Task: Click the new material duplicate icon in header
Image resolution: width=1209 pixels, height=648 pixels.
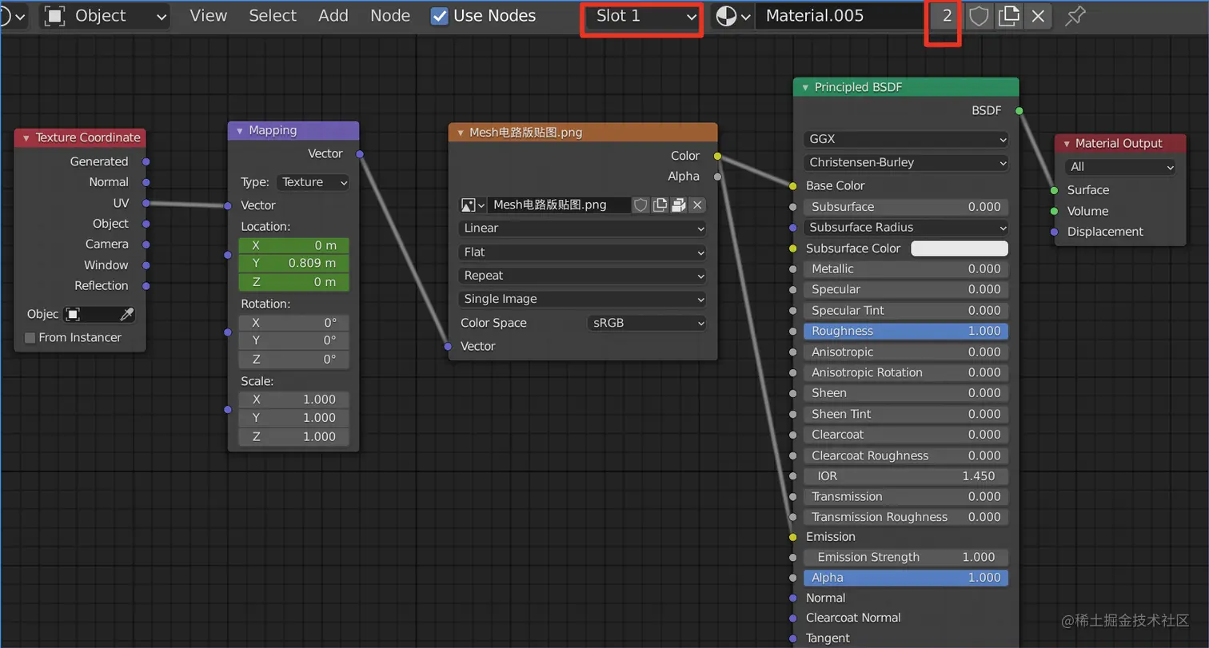Action: [x=1009, y=16]
